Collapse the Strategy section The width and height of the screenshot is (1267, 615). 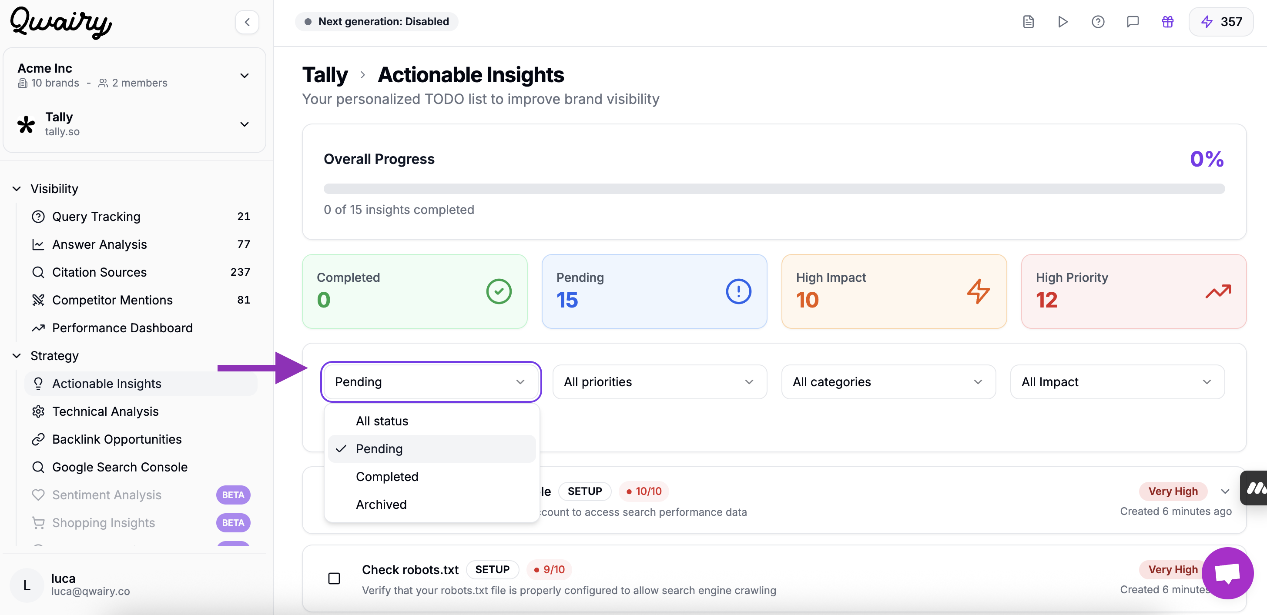[x=17, y=355]
